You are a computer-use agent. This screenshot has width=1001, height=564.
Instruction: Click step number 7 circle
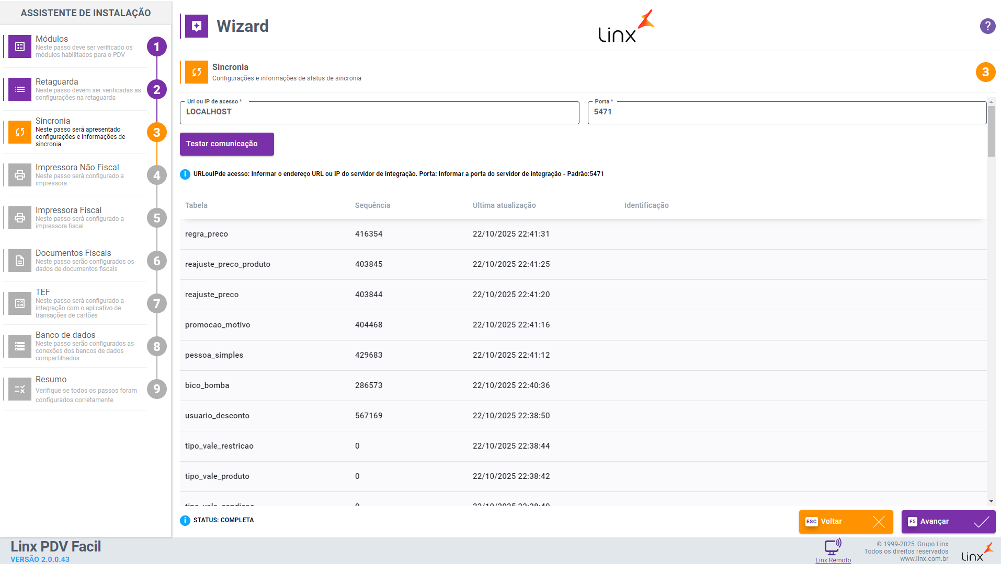tap(157, 303)
